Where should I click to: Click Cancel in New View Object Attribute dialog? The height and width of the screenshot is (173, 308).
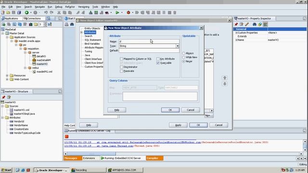pos(191,110)
